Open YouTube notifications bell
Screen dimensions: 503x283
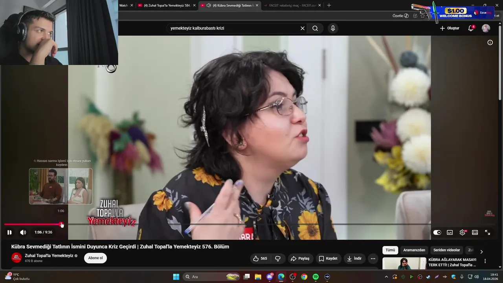(x=471, y=28)
